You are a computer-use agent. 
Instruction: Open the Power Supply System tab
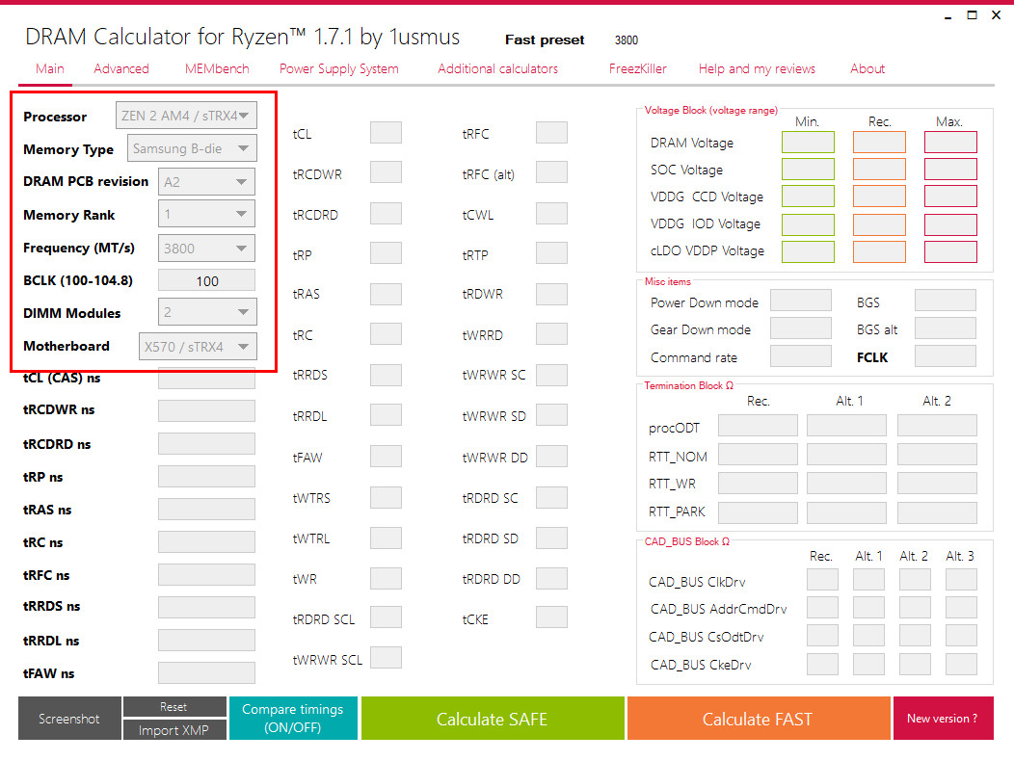pyautogui.click(x=339, y=68)
